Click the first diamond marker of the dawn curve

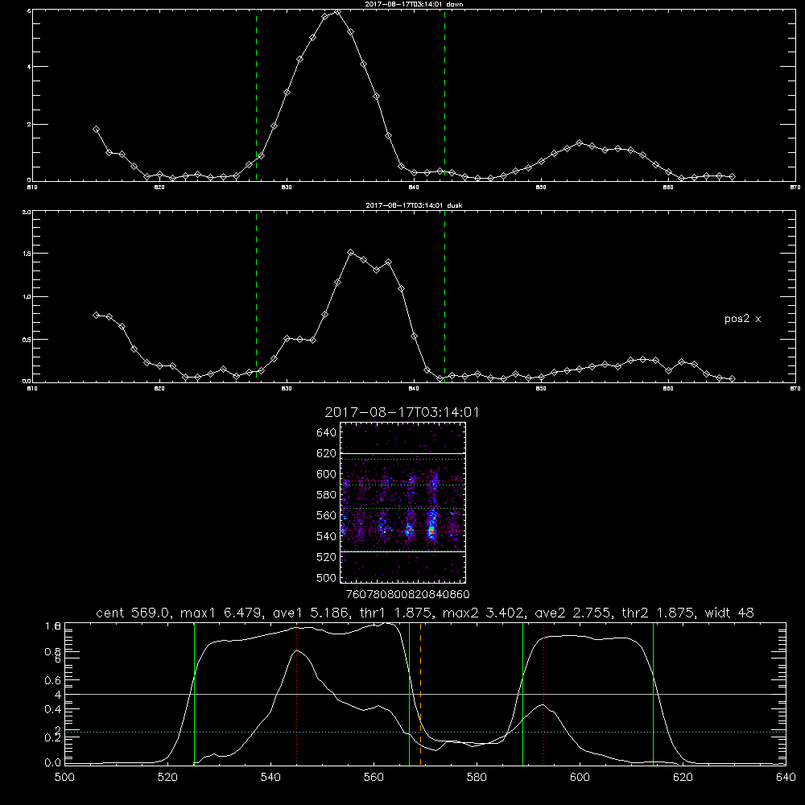point(96,130)
